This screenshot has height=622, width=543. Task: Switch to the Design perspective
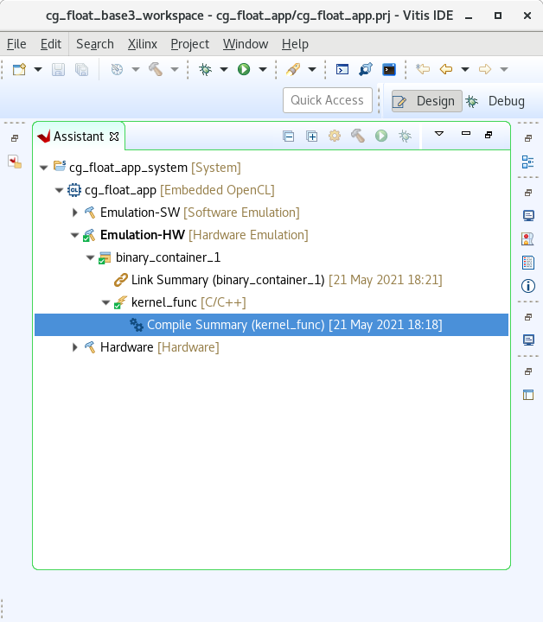(426, 101)
